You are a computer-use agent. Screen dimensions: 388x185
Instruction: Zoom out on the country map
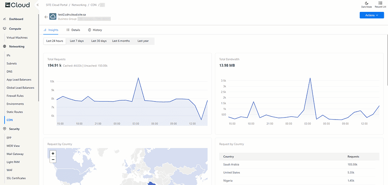tap(53, 160)
